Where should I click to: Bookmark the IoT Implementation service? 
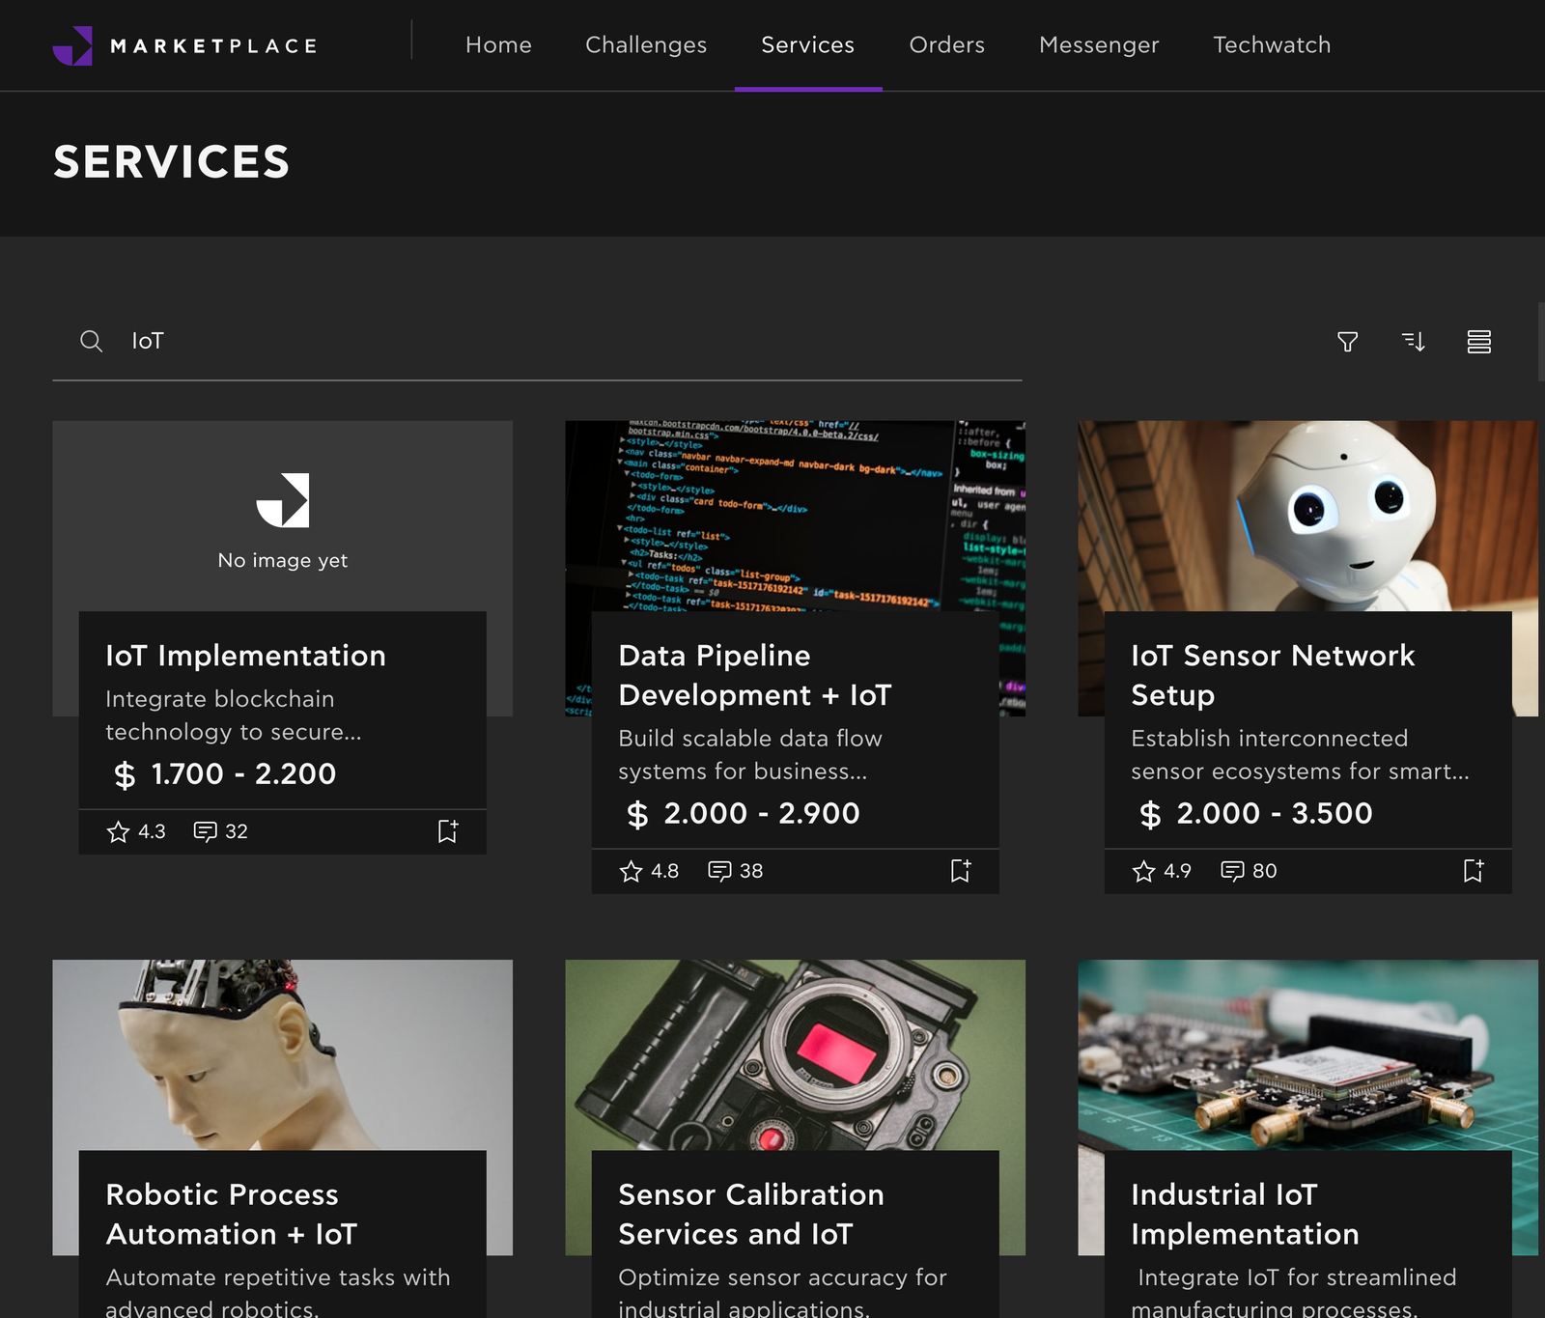coord(447,831)
